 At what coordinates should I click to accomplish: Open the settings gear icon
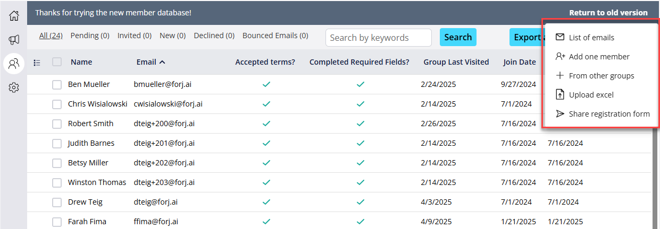(x=14, y=87)
